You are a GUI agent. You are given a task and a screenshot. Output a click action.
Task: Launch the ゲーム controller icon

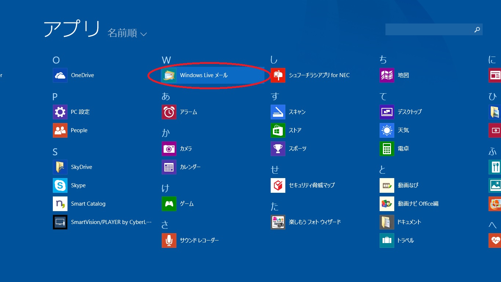pyautogui.click(x=169, y=204)
